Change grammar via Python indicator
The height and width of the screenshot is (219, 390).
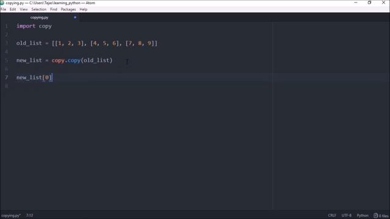click(x=363, y=215)
